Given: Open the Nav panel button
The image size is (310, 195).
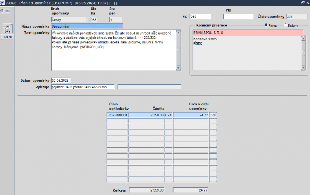Looking at the screenshot, I should pyautogui.click(x=5, y=11).
